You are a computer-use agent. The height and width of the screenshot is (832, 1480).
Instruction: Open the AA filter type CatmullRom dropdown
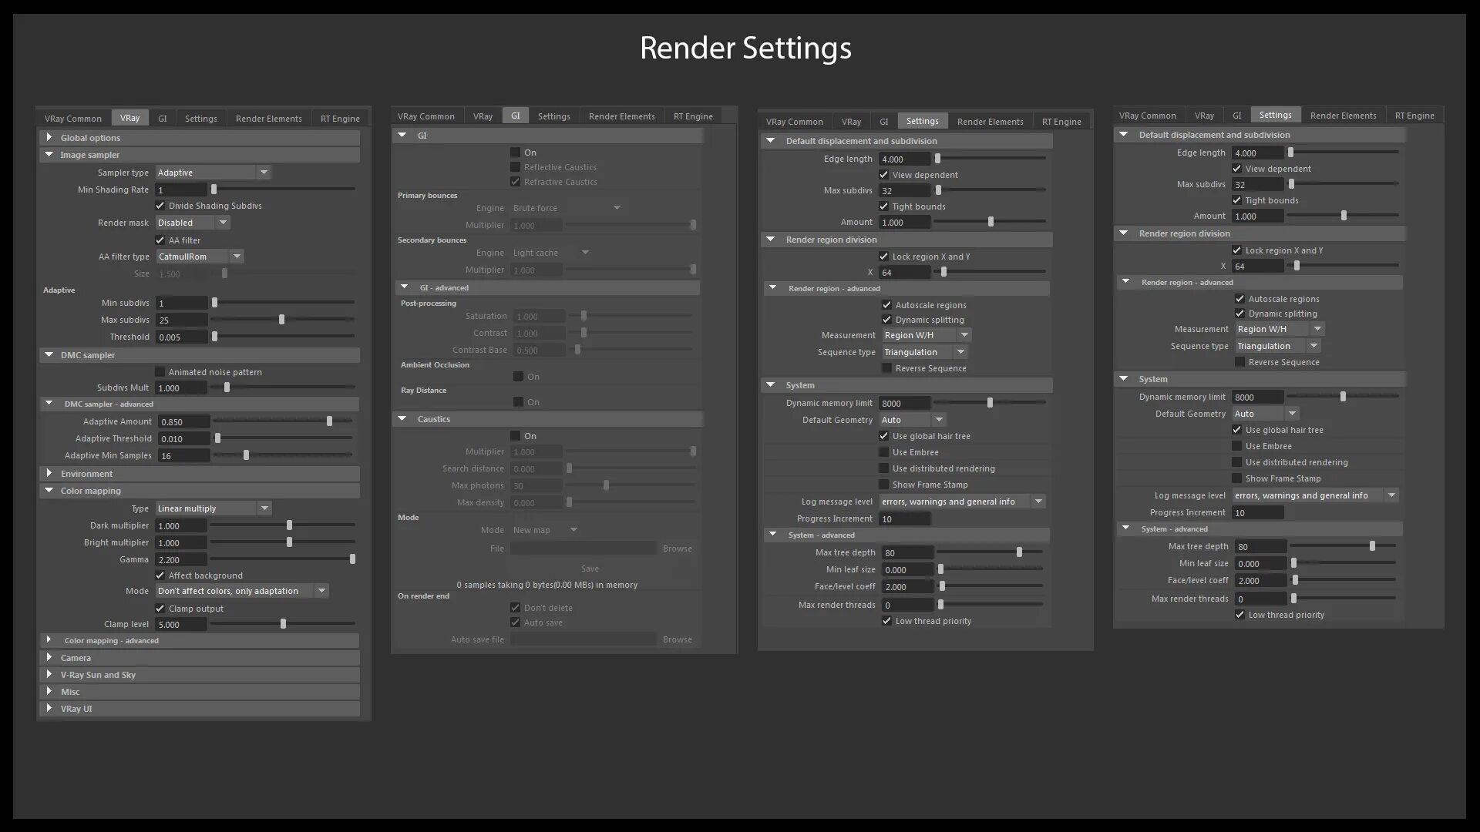[237, 256]
